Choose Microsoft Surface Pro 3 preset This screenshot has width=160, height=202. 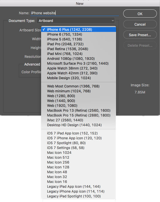coord(78,64)
